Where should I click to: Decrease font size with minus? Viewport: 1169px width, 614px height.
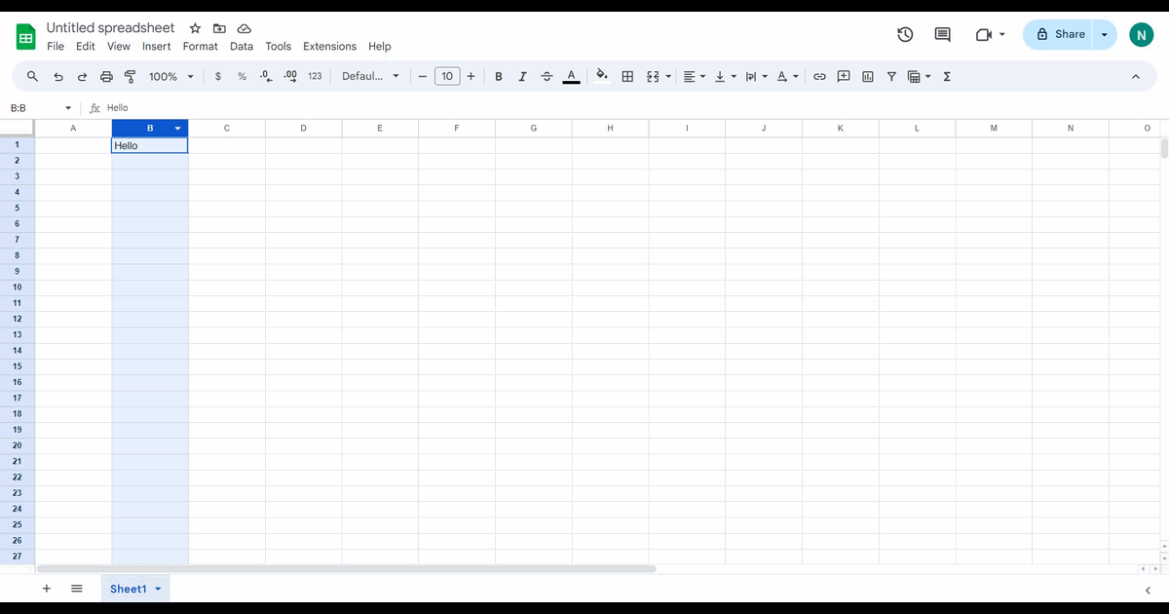(x=423, y=76)
